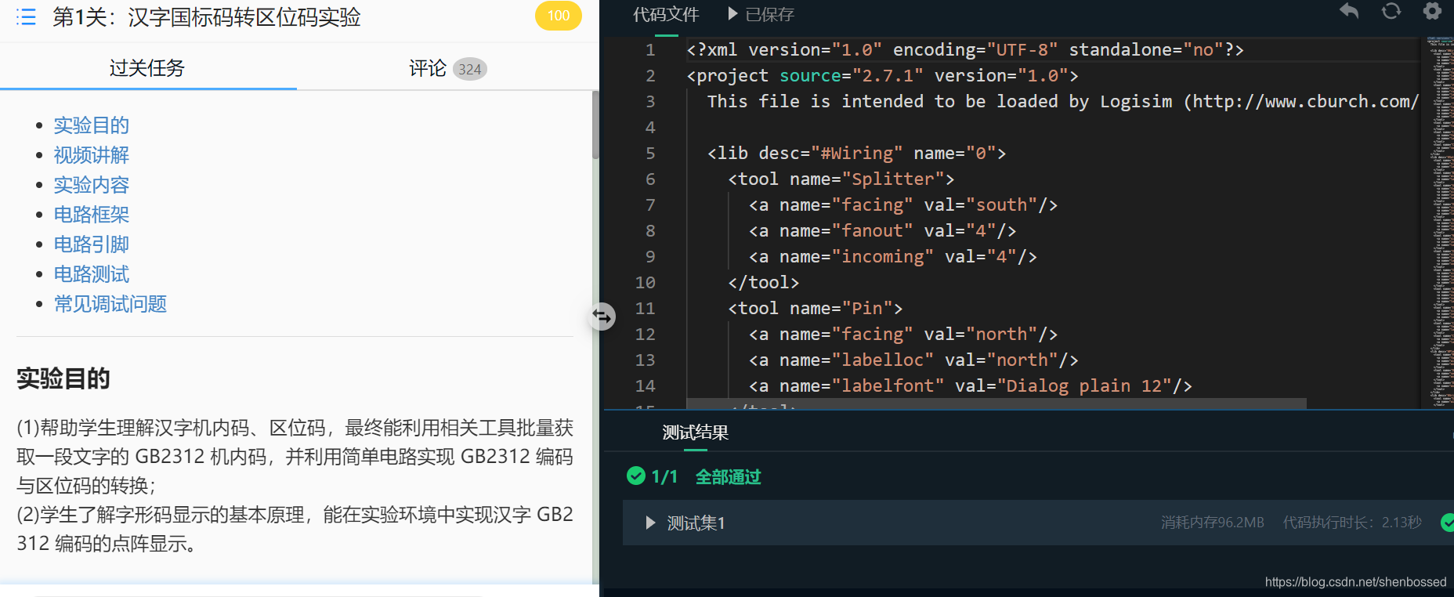Open the 实验目的 link

pos(92,125)
